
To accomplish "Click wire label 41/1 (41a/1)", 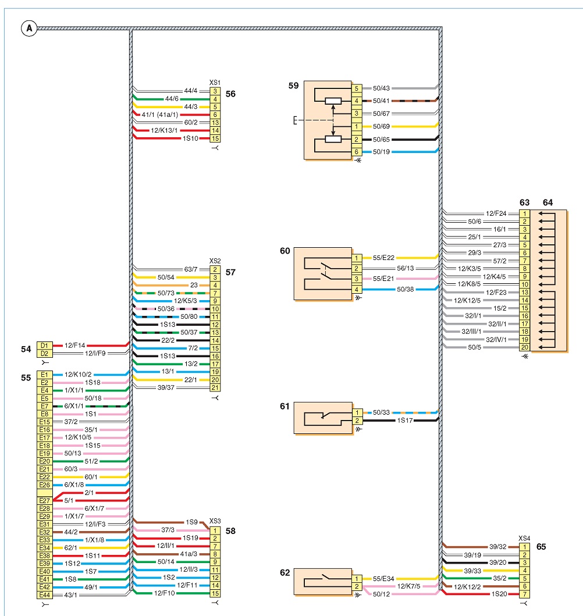I will tap(160, 115).
